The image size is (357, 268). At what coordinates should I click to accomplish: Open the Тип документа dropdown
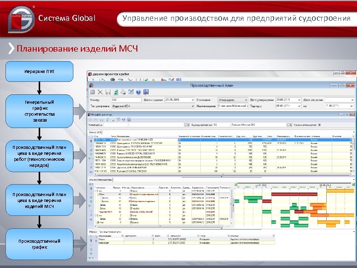click(x=192, y=106)
